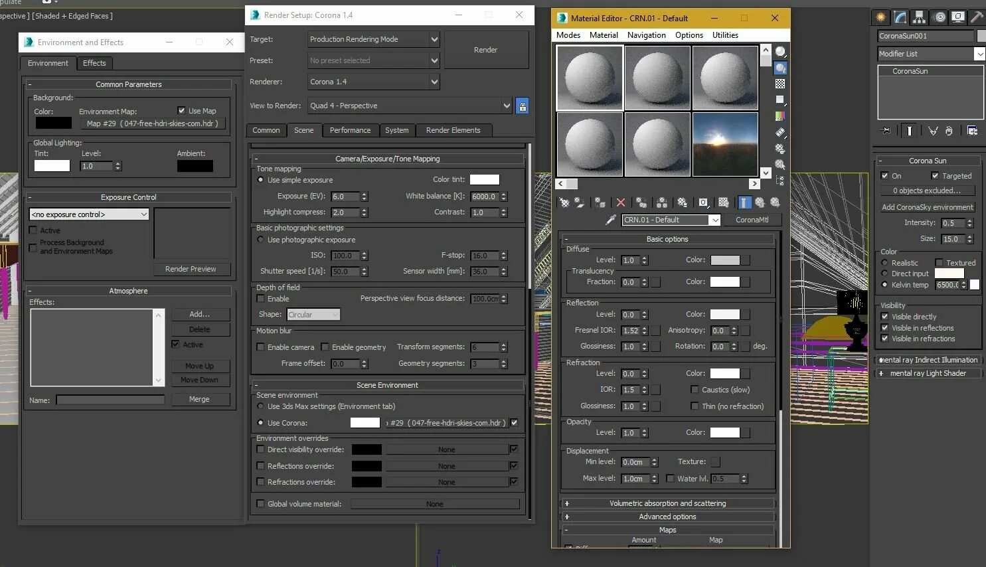Image resolution: width=986 pixels, height=567 pixels.
Task: Click the Make Preview film icon
Action: 780,132
